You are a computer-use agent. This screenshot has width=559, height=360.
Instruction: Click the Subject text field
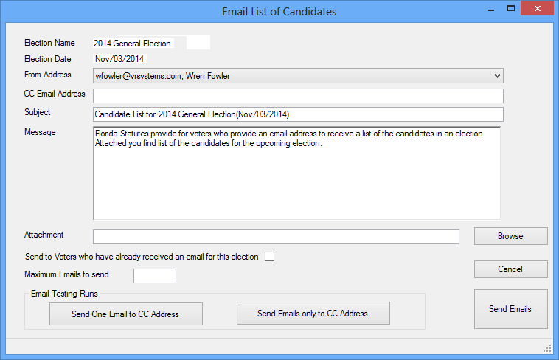(x=298, y=114)
